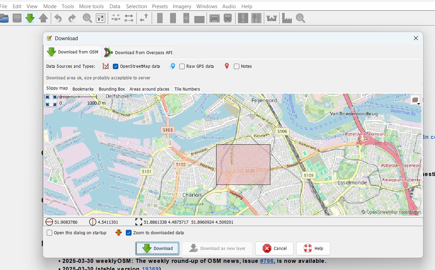Image resolution: width=435 pixels, height=270 pixels.
Task: Open the More tools menu
Action: pos(91,6)
